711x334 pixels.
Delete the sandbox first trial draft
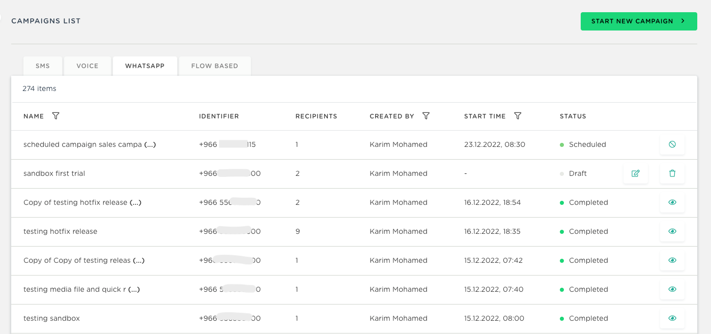[x=672, y=173]
